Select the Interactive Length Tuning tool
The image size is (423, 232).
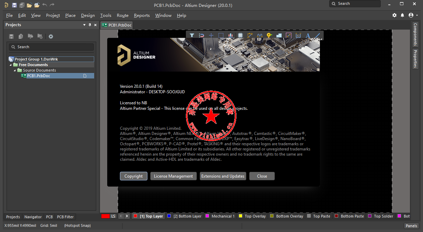pyautogui.click(x=260, y=35)
